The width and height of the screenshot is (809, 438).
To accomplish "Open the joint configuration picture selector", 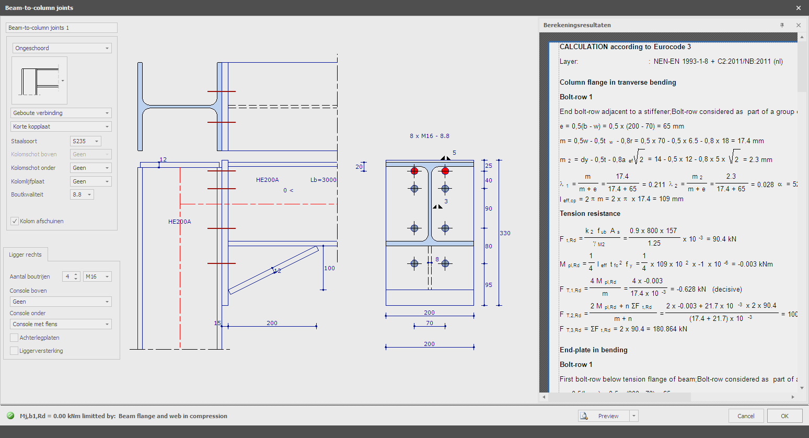I will pos(63,80).
